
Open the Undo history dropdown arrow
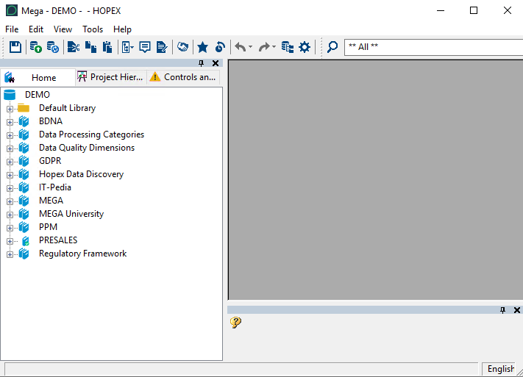(x=250, y=47)
